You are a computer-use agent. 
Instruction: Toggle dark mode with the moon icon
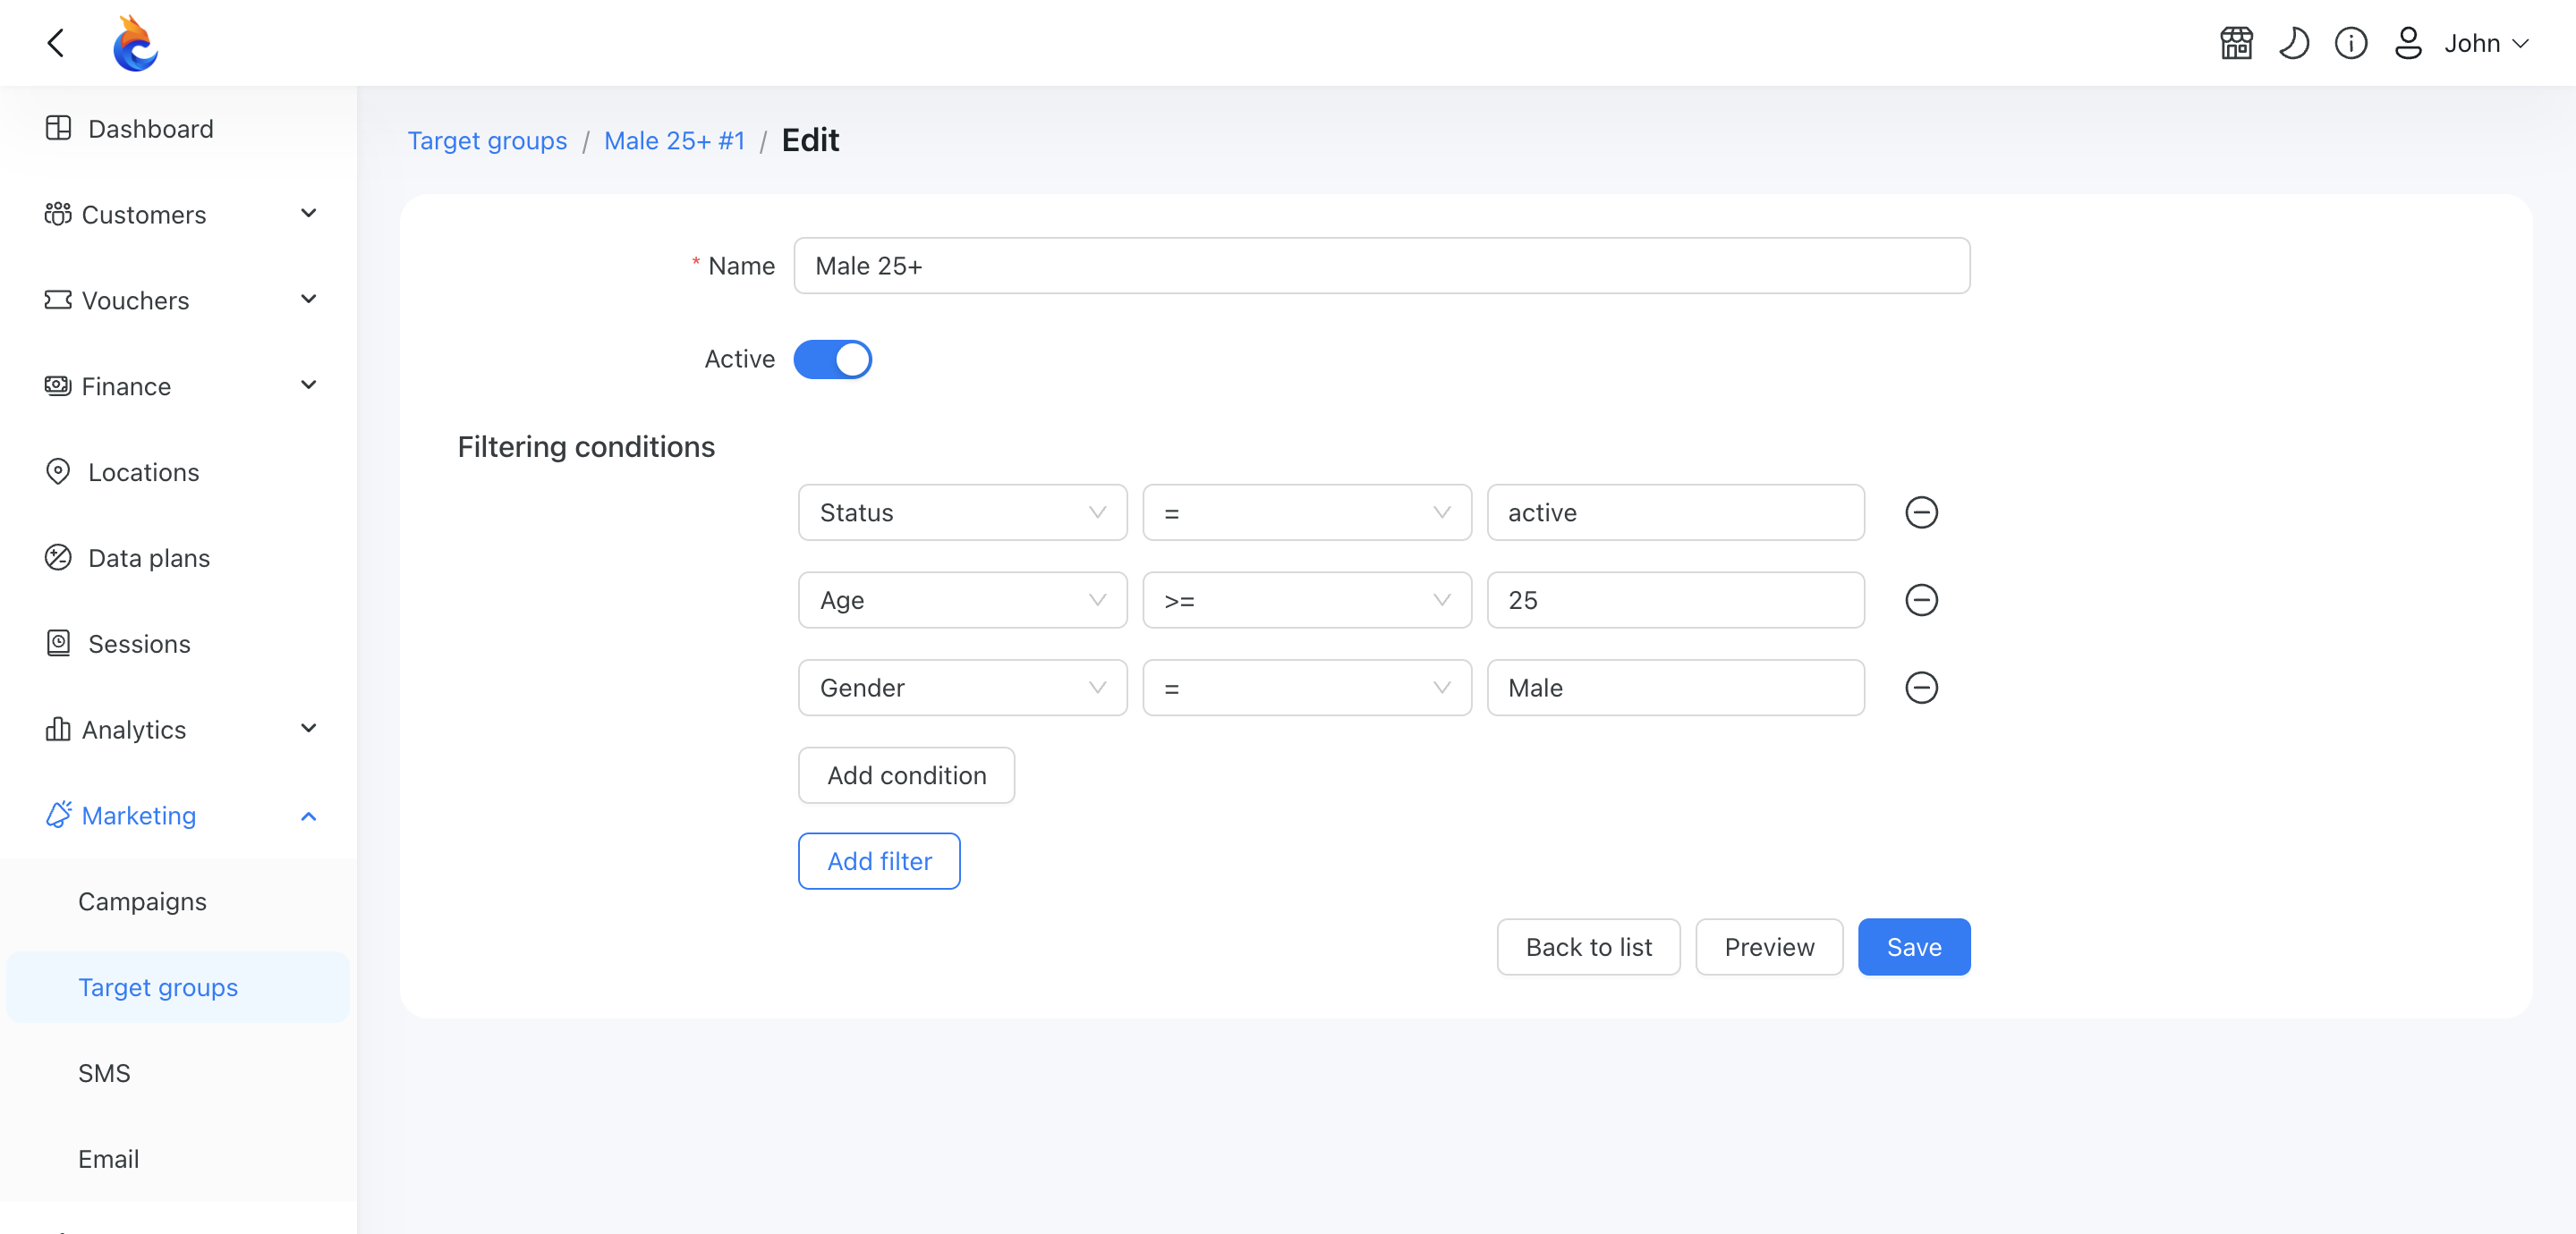pos(2293,43)
